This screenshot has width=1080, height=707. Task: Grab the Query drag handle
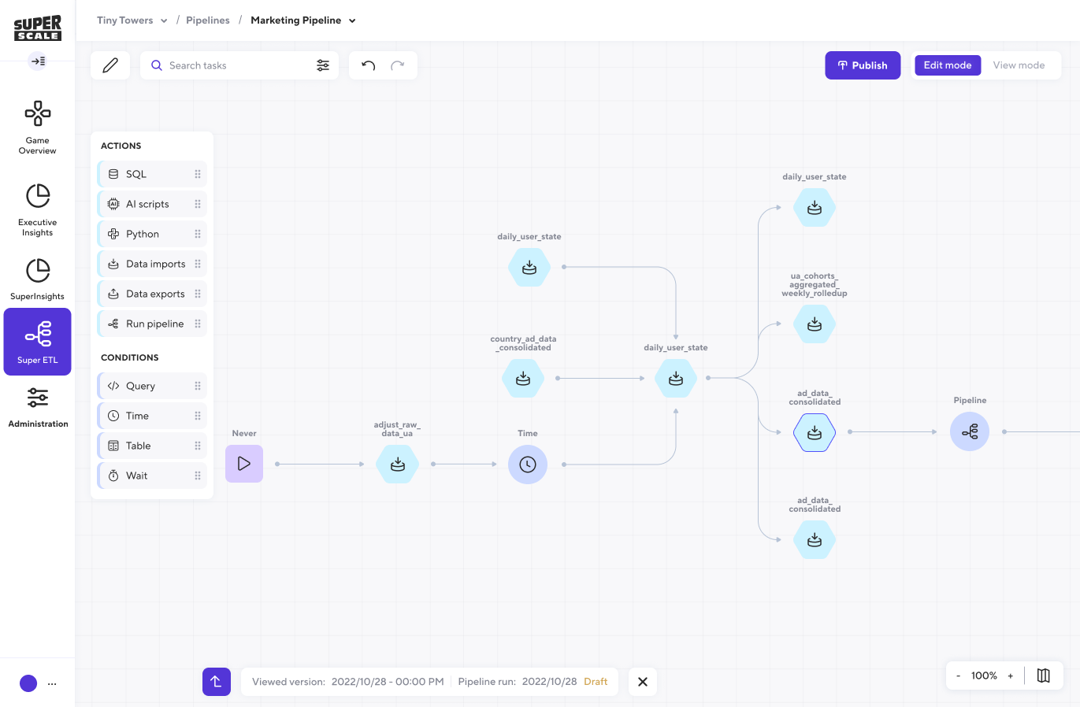coord(198,386)
